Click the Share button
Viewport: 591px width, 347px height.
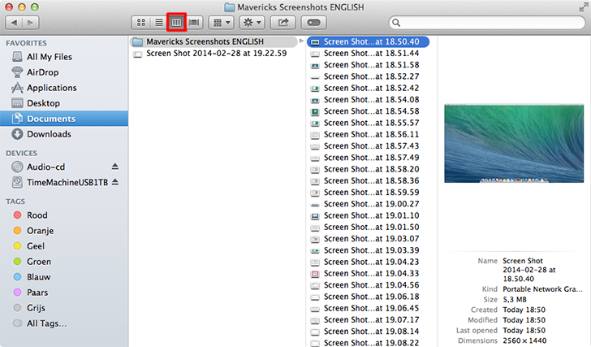(x=283, y=23)
